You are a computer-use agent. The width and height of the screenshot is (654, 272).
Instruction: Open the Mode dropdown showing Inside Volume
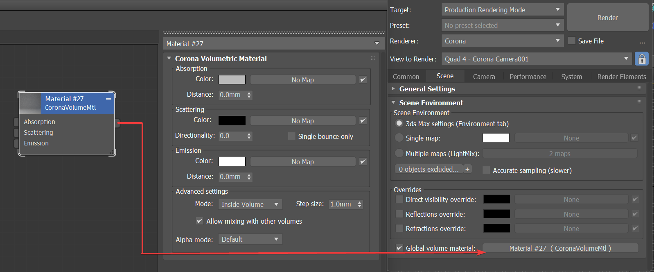pos(250,204)
